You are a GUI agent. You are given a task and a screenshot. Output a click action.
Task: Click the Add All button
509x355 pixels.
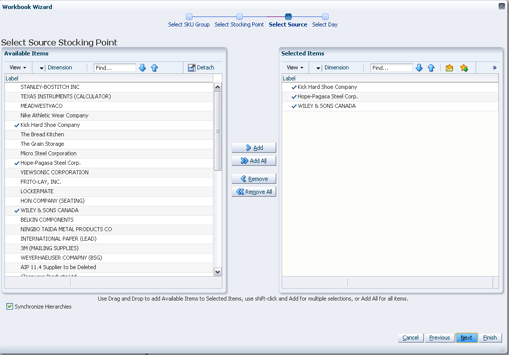click(254, 161)
